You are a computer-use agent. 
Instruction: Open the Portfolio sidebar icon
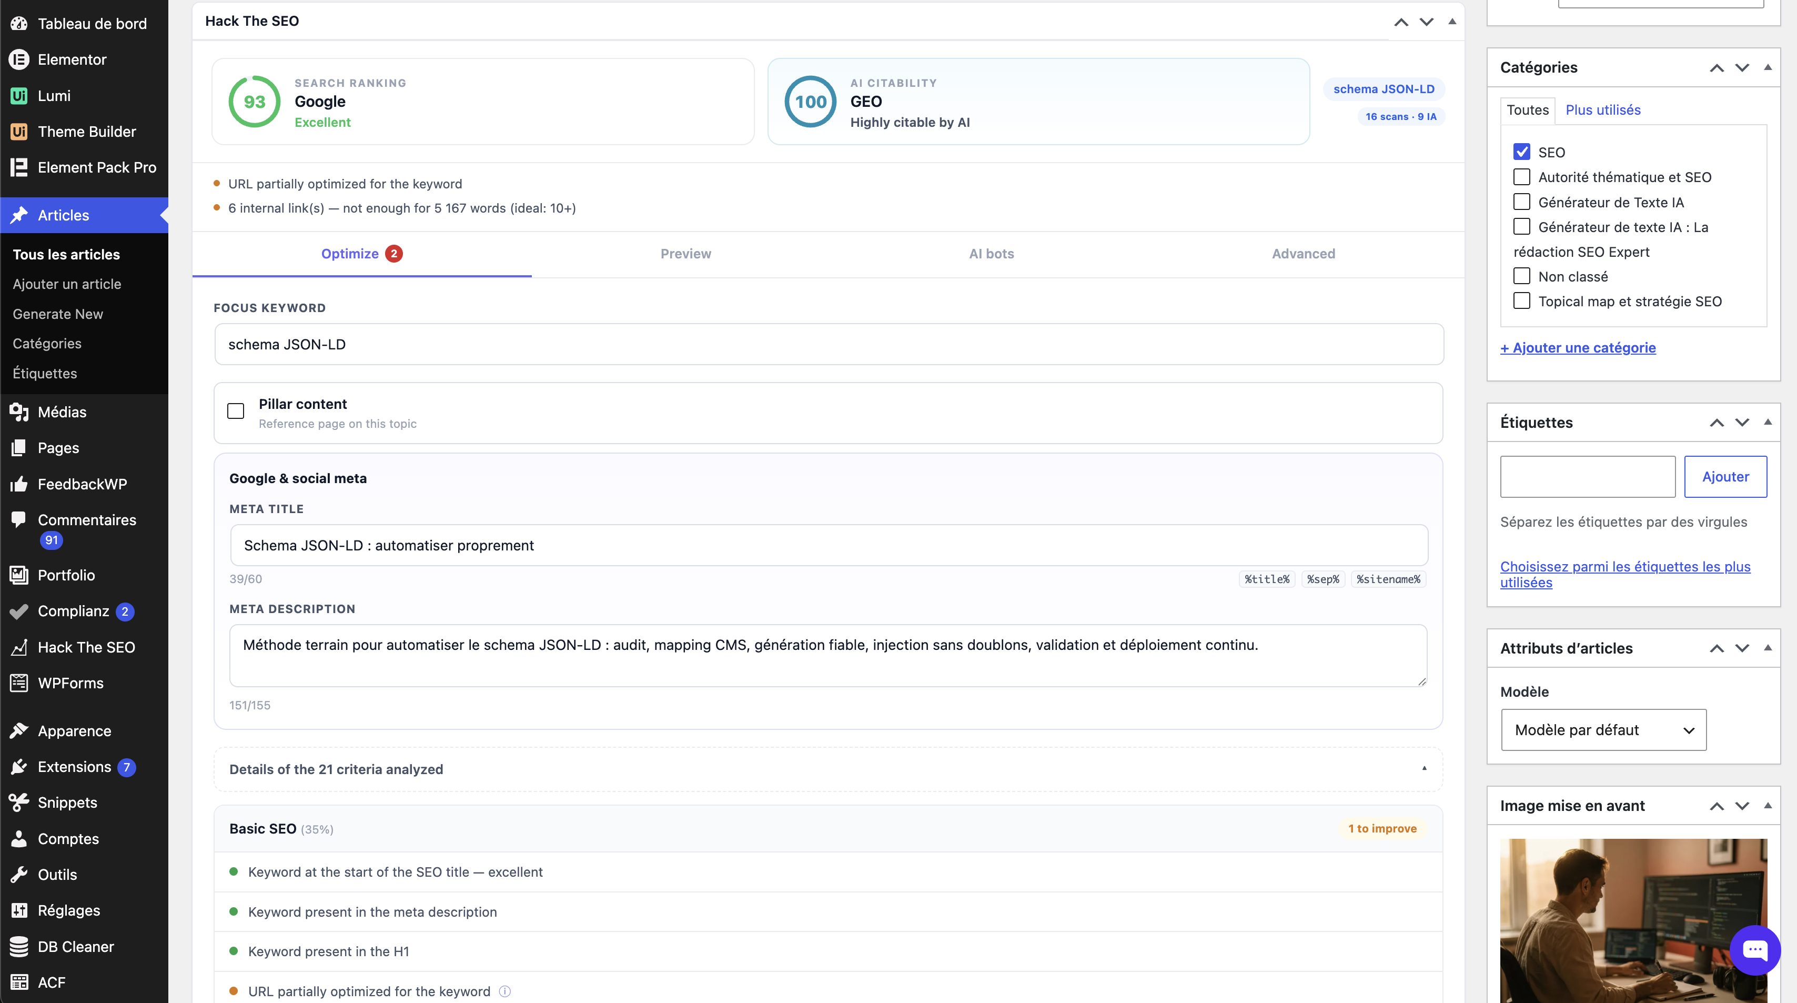19,575
